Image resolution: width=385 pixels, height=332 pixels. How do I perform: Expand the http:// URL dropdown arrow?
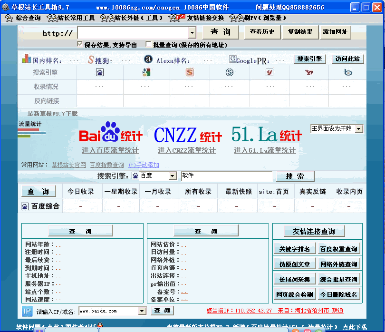pos(192,32)
